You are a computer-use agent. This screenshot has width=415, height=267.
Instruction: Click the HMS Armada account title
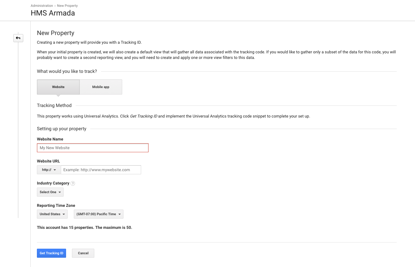[x=53, y=13]
